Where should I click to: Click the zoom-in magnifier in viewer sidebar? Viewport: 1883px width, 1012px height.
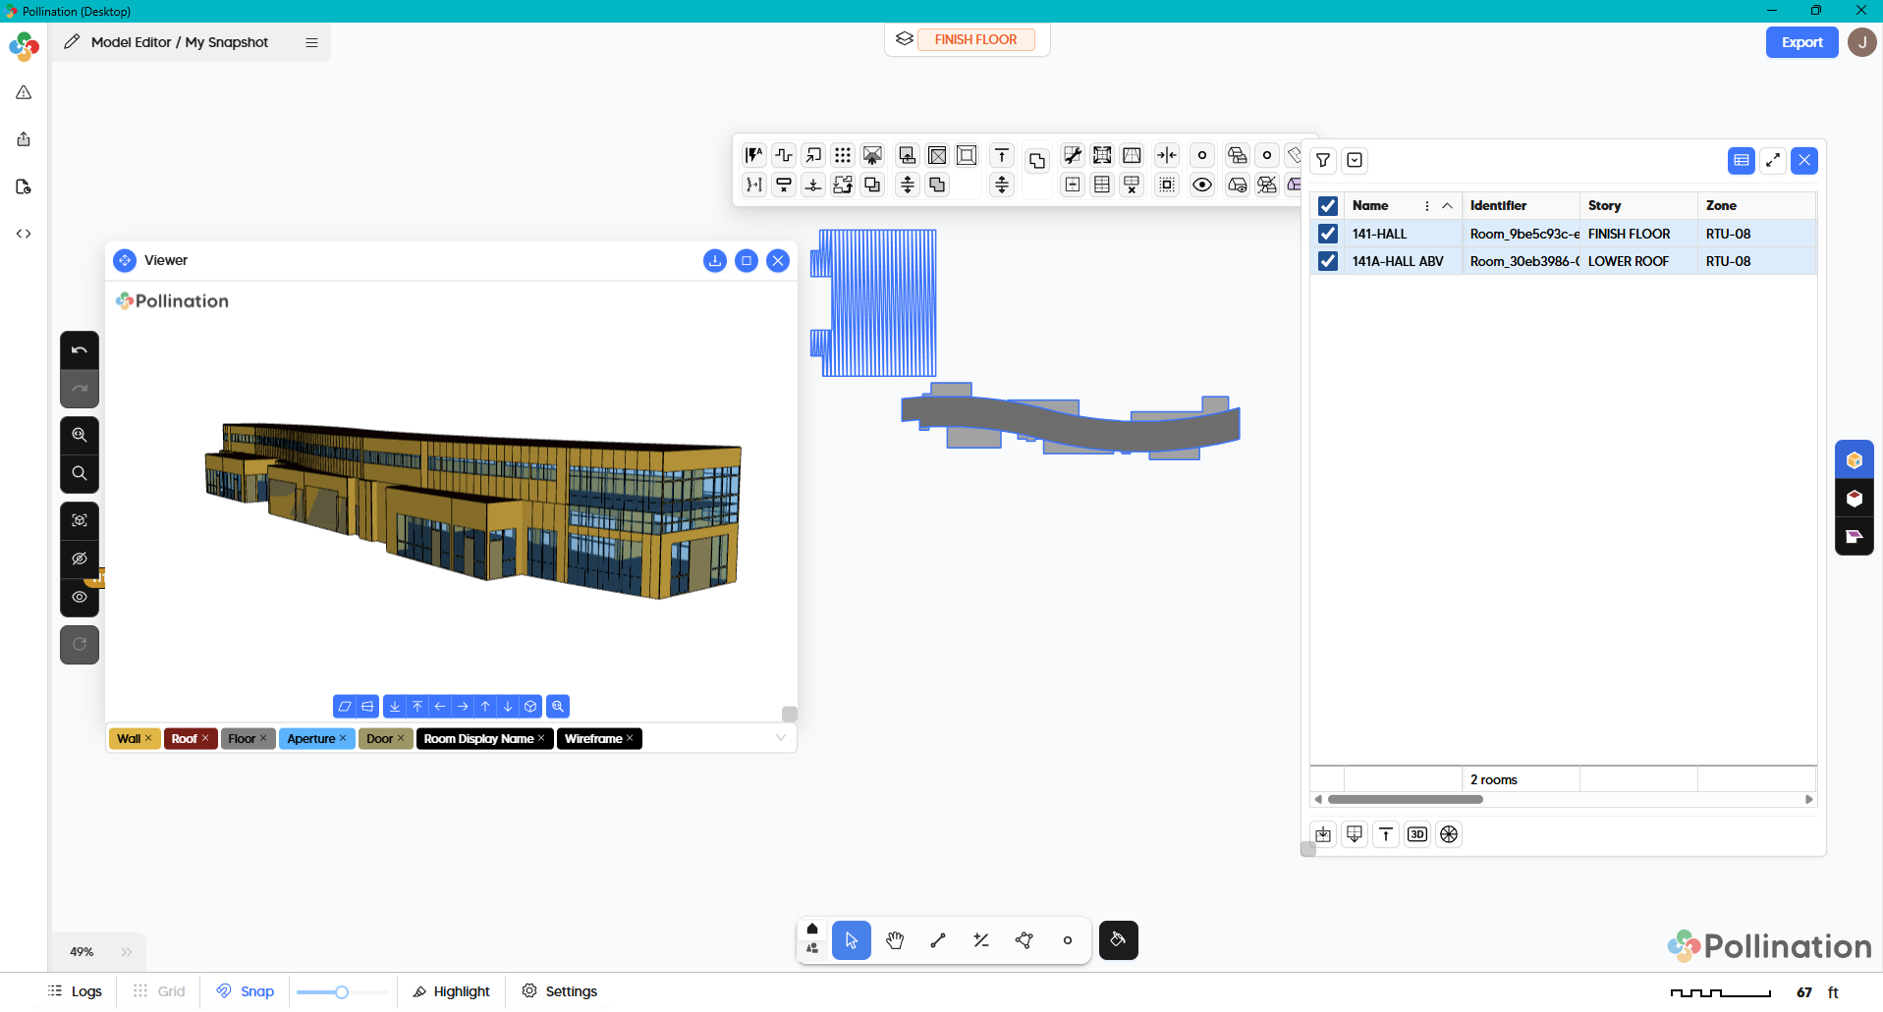80,435
